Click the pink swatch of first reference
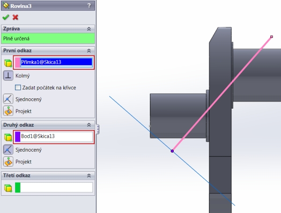The width and height of the screenshot is (281, 213). pos(18,63)
